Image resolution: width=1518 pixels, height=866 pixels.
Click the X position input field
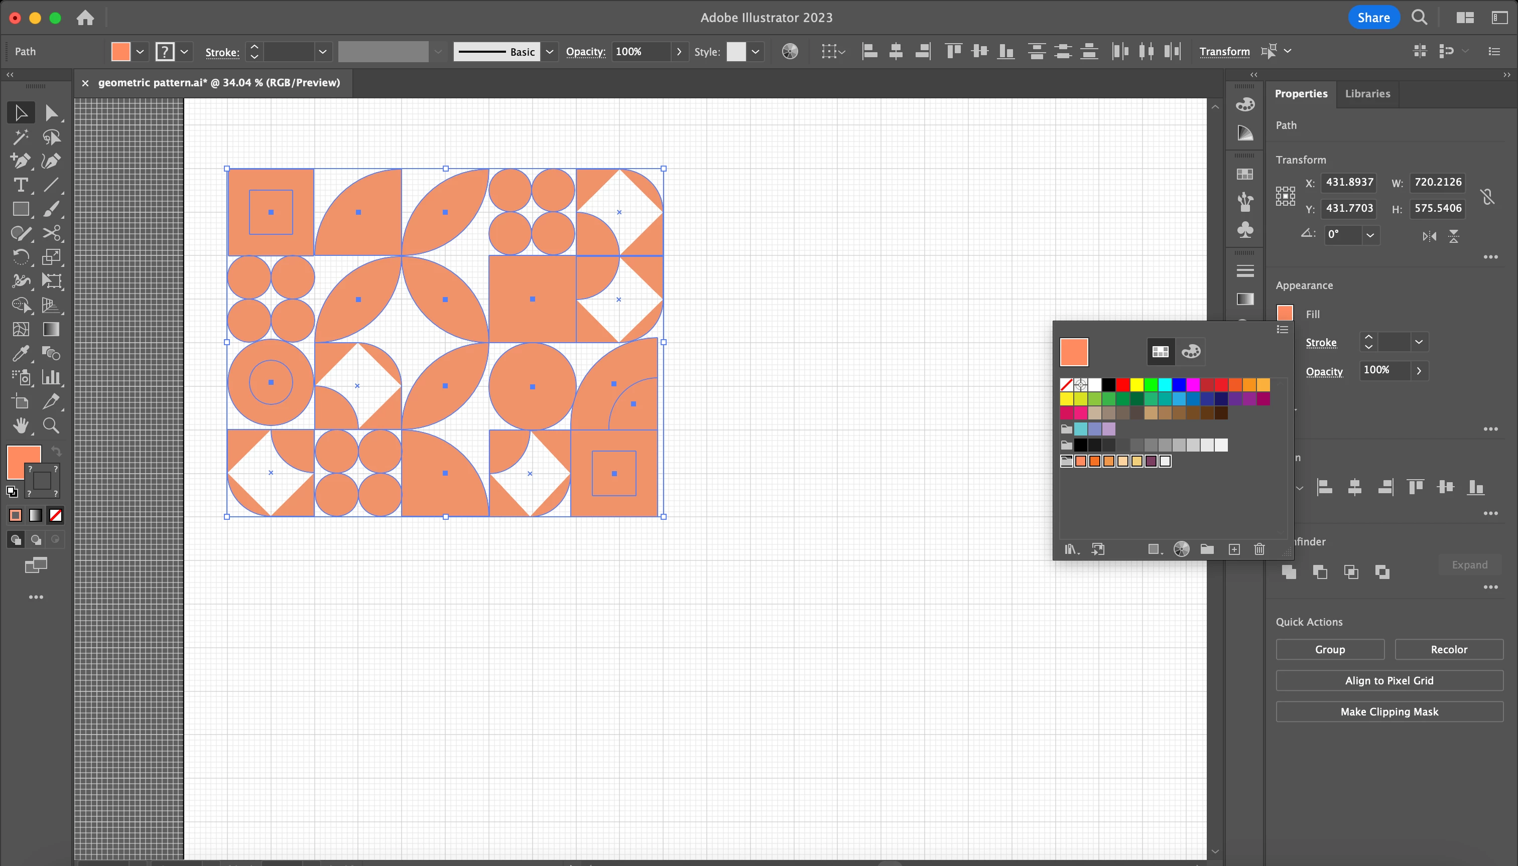click(1349, 182)
